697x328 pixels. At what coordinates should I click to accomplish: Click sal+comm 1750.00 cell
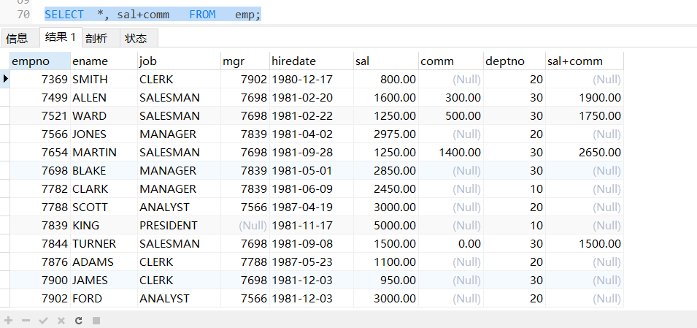(x=585, y=115)
